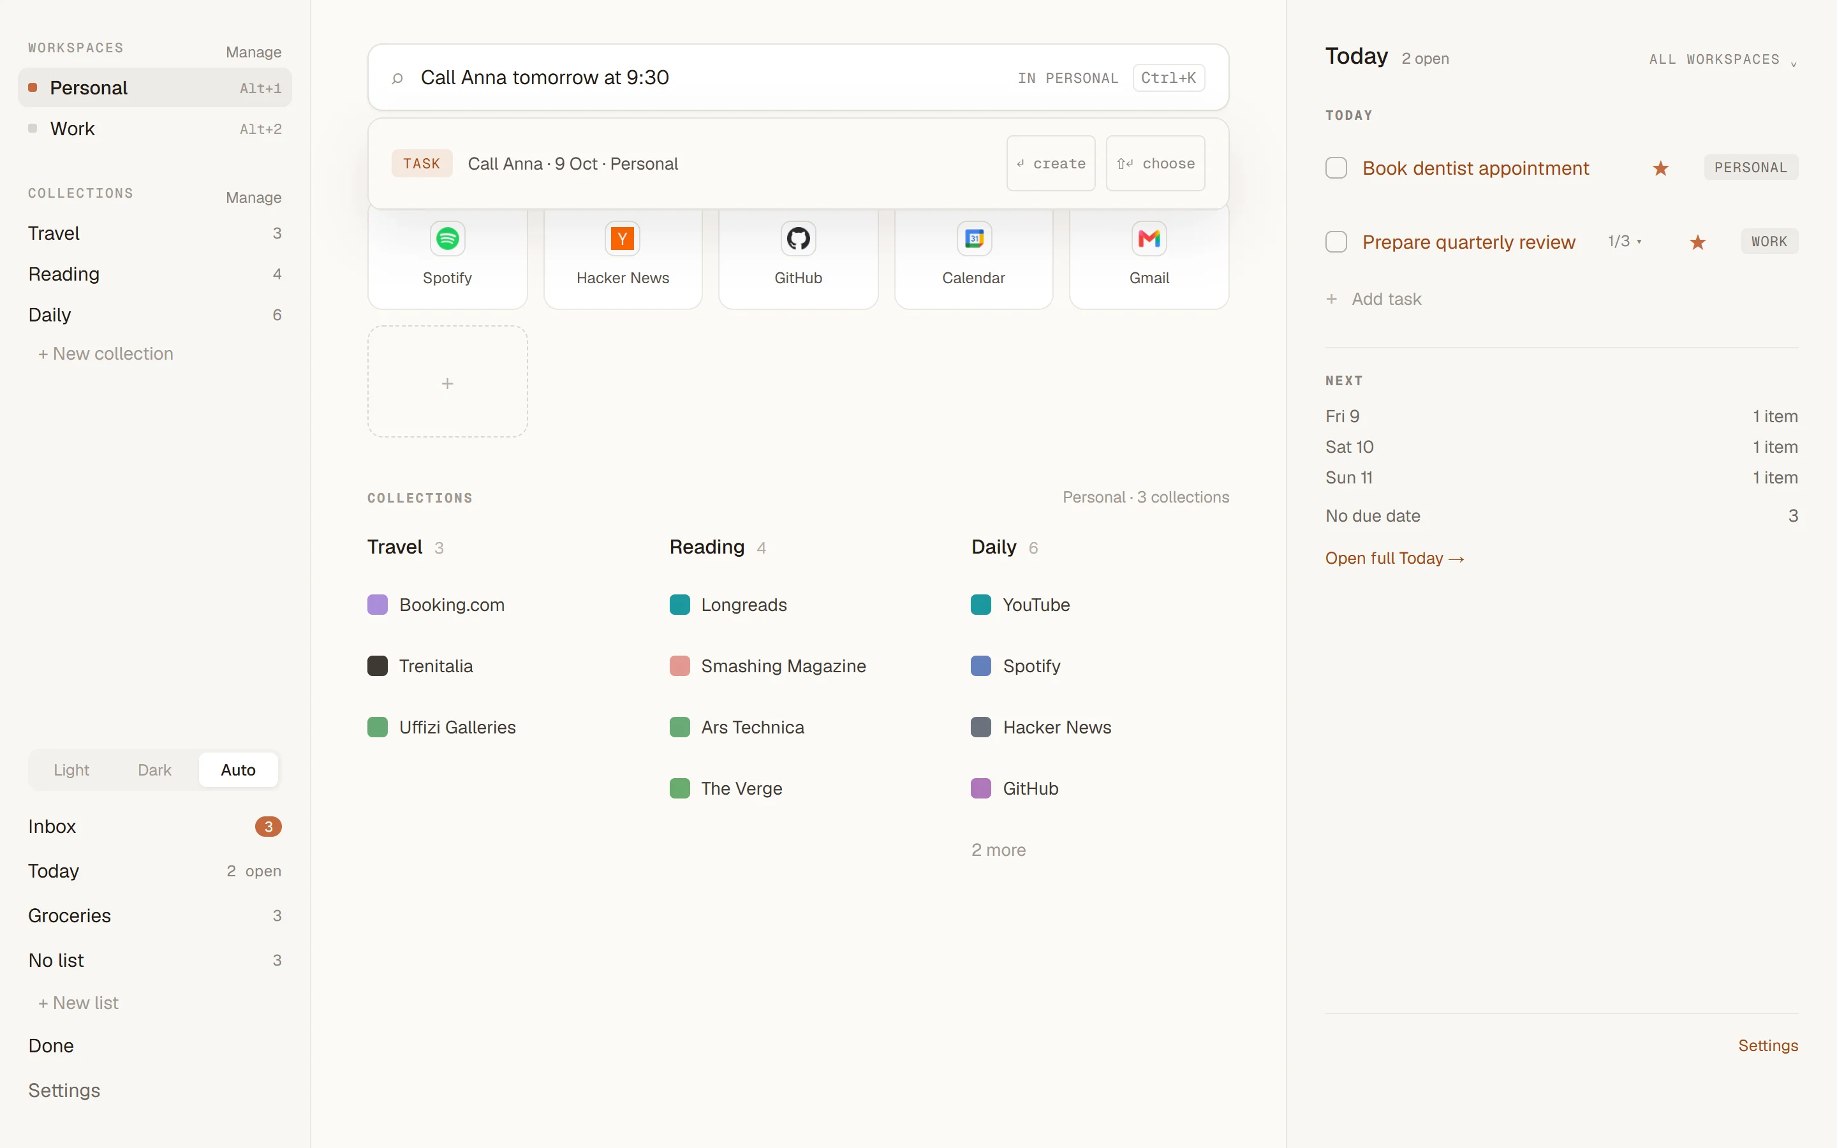The image size is (1837, 1148).
Task: Expand the 1/3 subtasks indicator
Action: coord(1625,242)
